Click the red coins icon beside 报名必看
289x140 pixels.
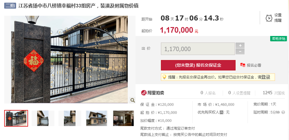click(x=242, y=65)
